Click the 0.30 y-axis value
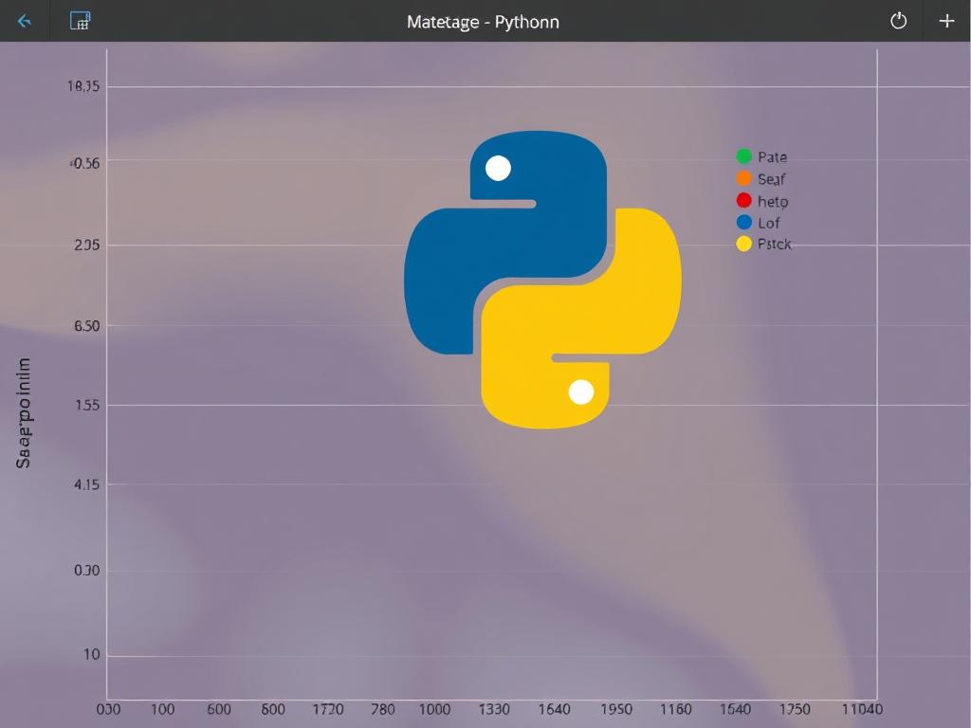 coord(86,570)
